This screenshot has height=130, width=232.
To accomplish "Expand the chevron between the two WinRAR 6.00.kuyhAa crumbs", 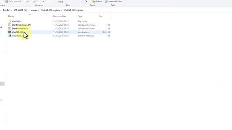I will [62, 10].
